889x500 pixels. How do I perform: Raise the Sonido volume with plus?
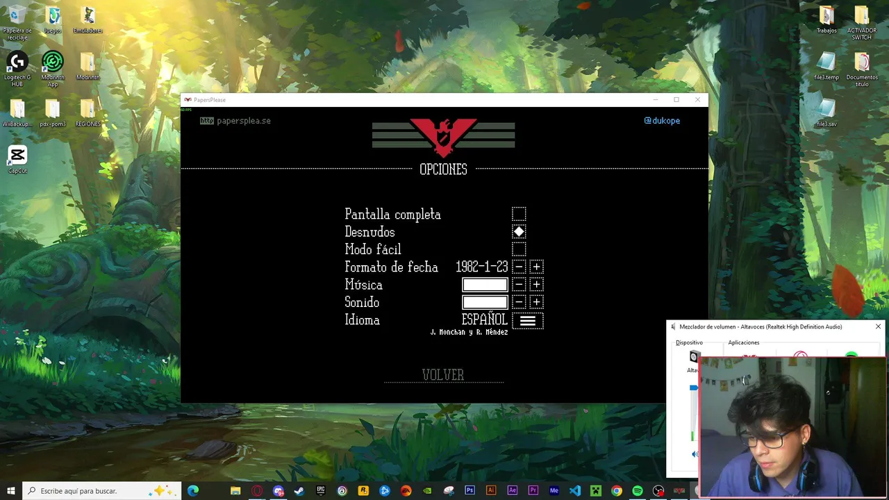(x=536, y=302)
